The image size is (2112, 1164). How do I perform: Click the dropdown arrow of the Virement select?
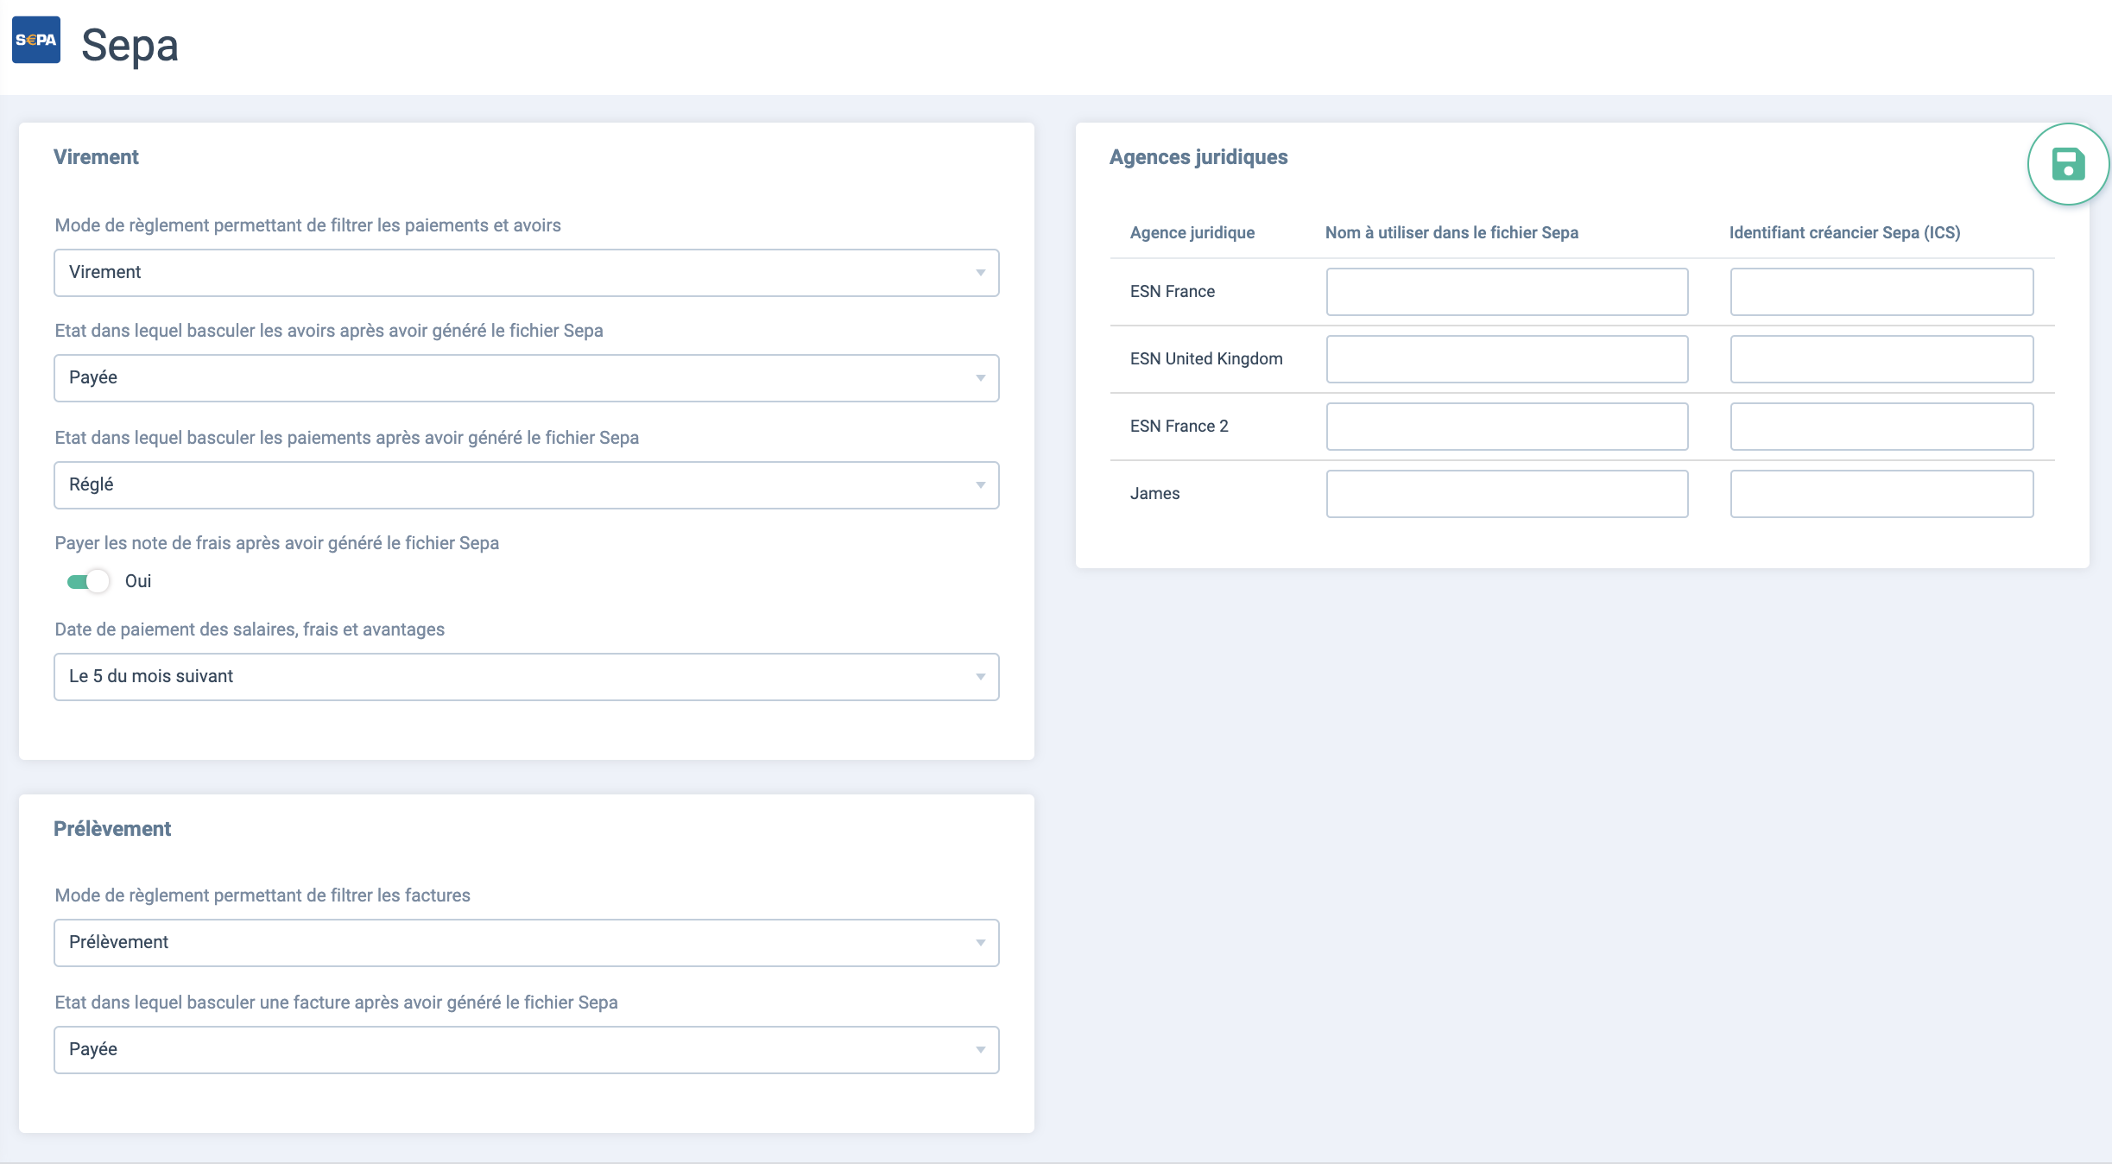tap(980, 273)
